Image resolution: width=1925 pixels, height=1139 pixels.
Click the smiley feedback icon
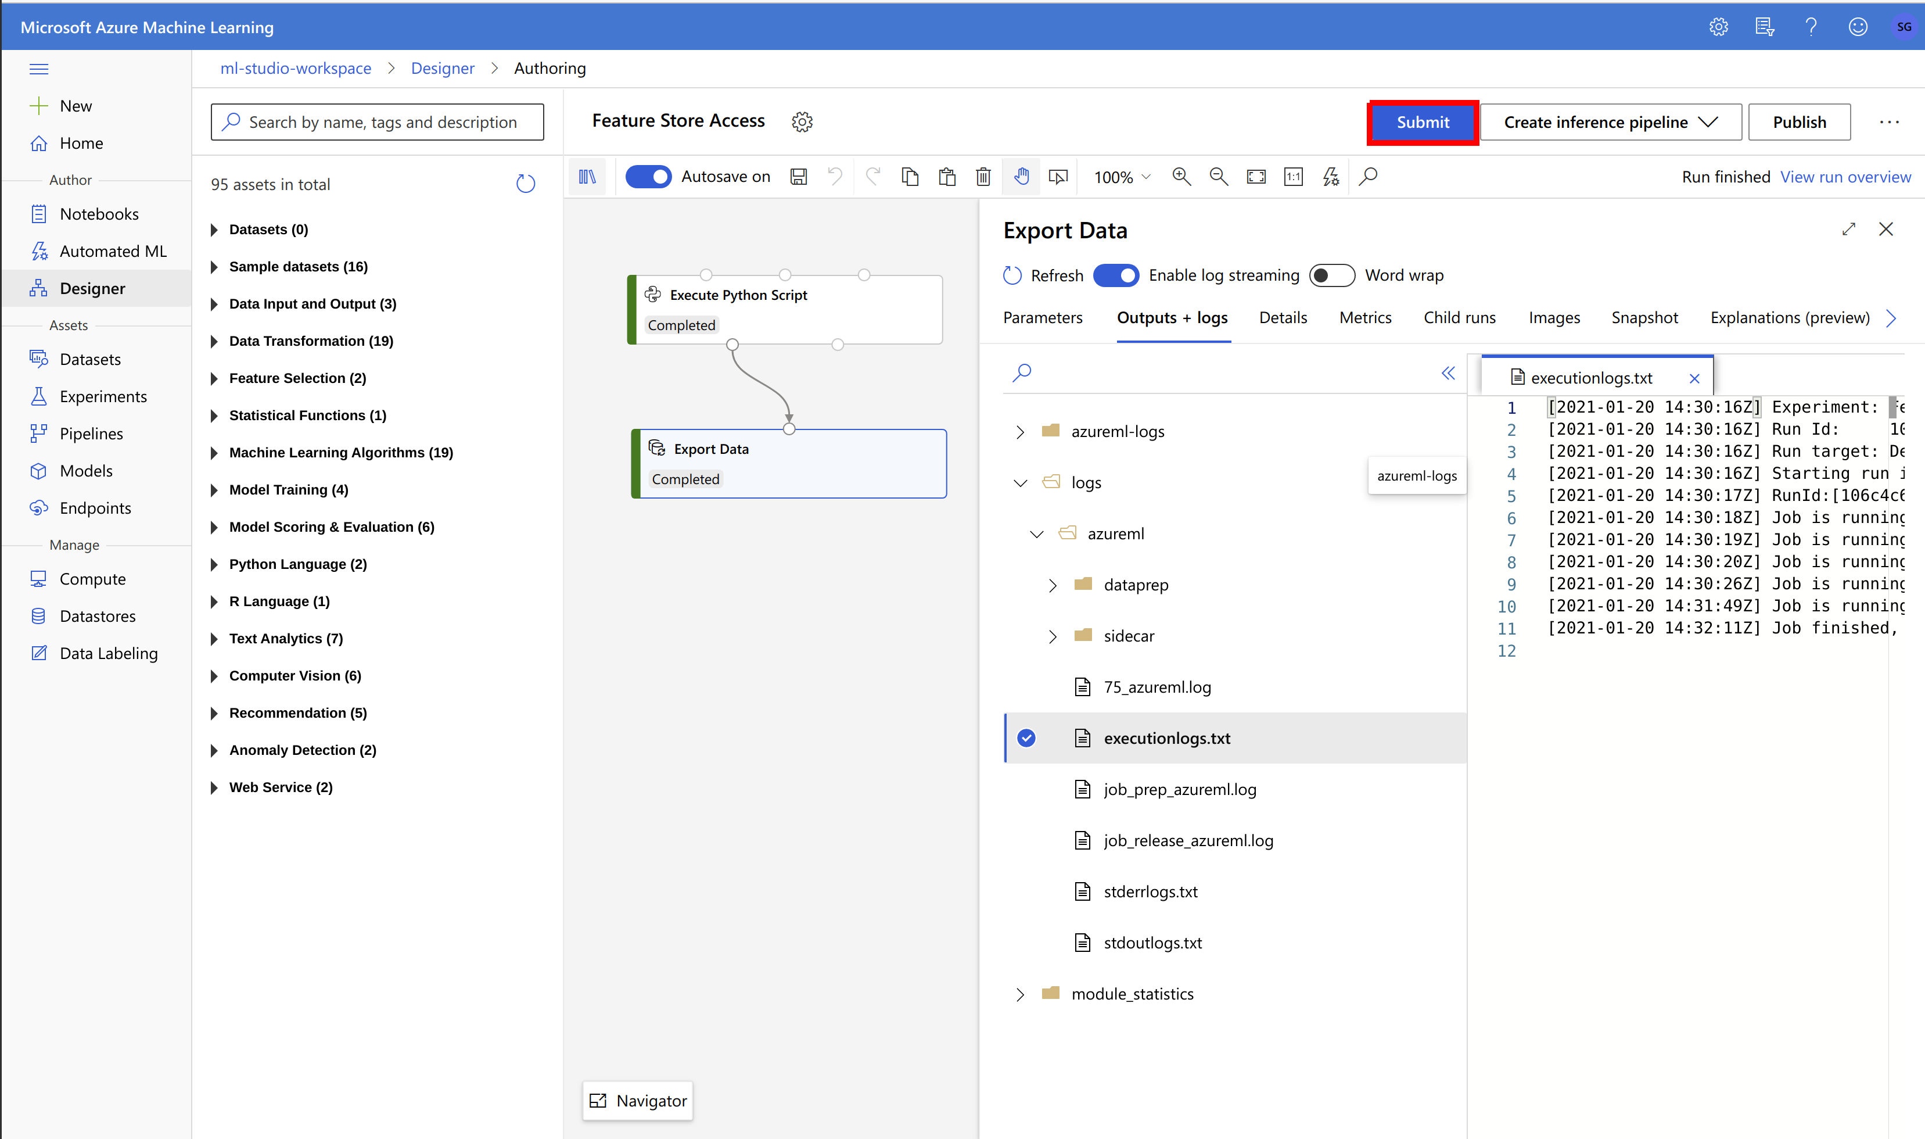pos(1858,27)
